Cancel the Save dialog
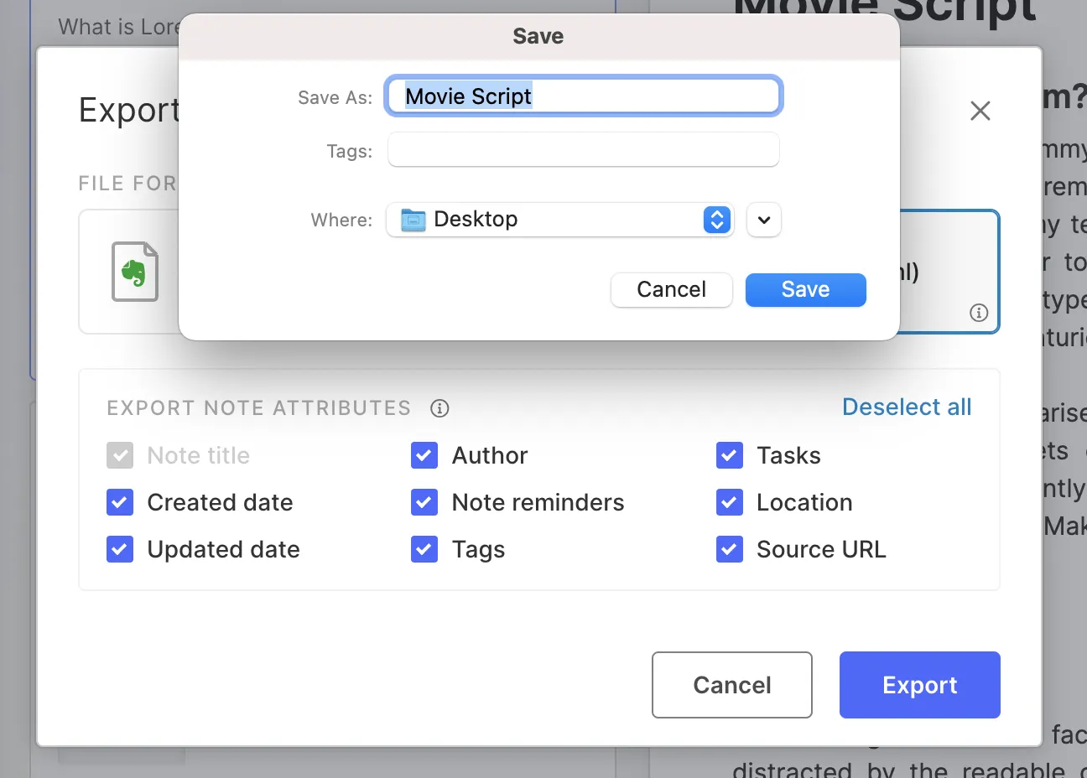 [x=672, y=289]
